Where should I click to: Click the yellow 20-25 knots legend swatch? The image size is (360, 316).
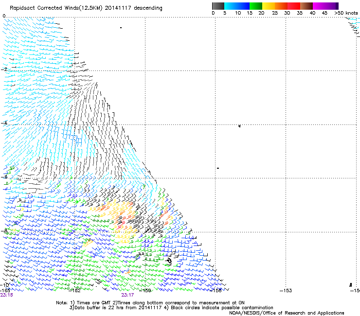point(269,6)
